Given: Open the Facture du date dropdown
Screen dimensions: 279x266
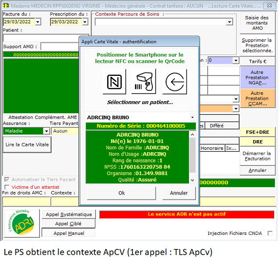Looking at the screenshot, I should (x=37, y=22).
